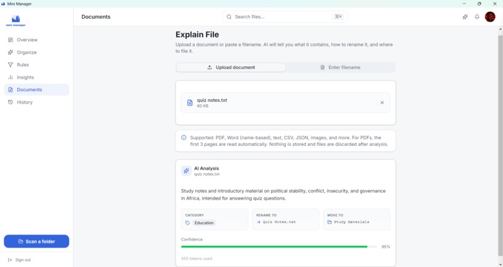
Task: Click the Mini Manager logo in sidebar
Action: [x=16, y=21]
